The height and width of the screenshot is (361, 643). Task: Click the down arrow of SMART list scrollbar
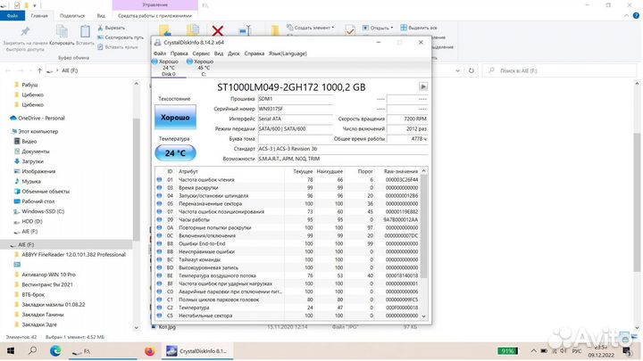pos(424,316)
